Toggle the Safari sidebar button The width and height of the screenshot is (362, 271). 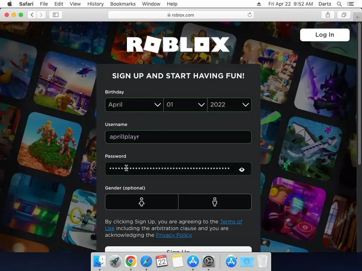56,15
